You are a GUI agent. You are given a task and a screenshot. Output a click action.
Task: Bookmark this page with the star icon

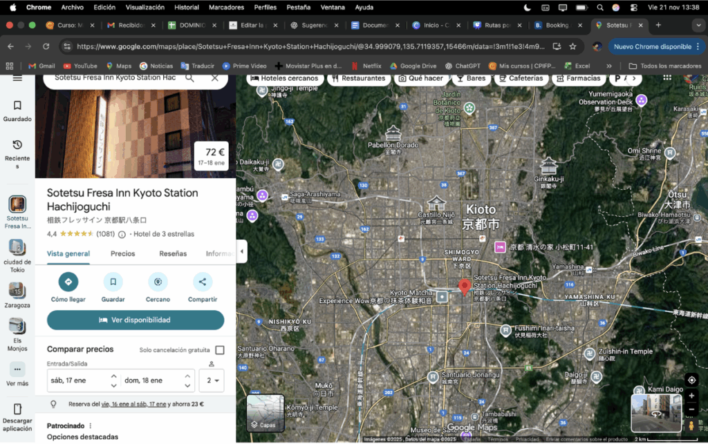click(572, 47)
